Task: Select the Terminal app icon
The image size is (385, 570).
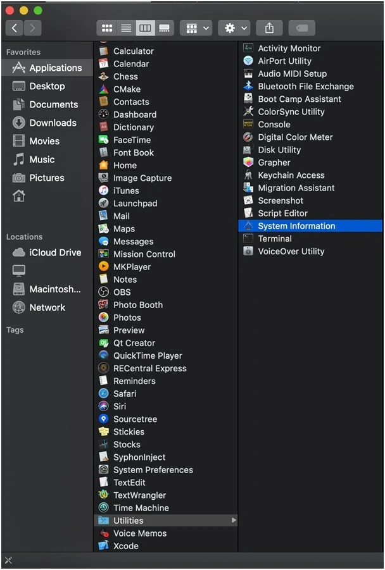Action: 248,239
